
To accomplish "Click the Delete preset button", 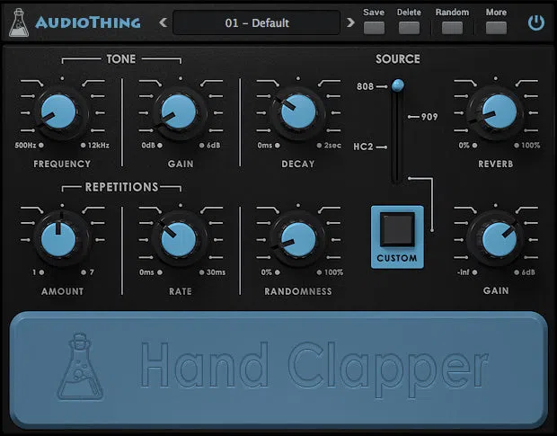I will 409,28.
